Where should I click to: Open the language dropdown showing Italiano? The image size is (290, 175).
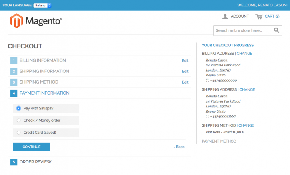coord(42,5)
